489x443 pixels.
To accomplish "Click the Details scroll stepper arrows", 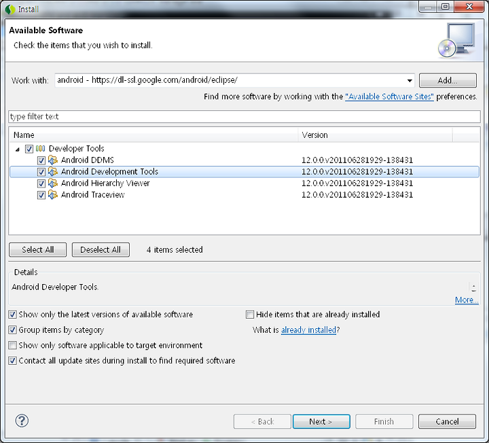I will (474, 287).
